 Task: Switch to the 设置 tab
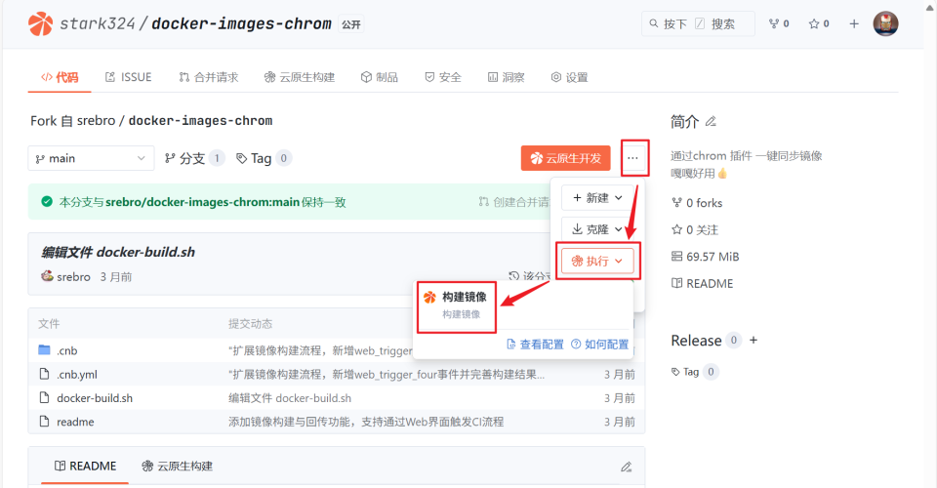pos(569,77)
